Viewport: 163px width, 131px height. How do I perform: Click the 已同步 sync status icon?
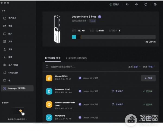tap(111, 4)
